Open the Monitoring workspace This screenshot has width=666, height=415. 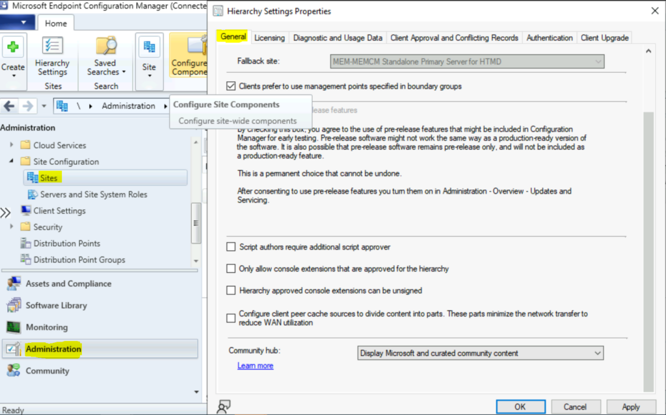[100, 327]
